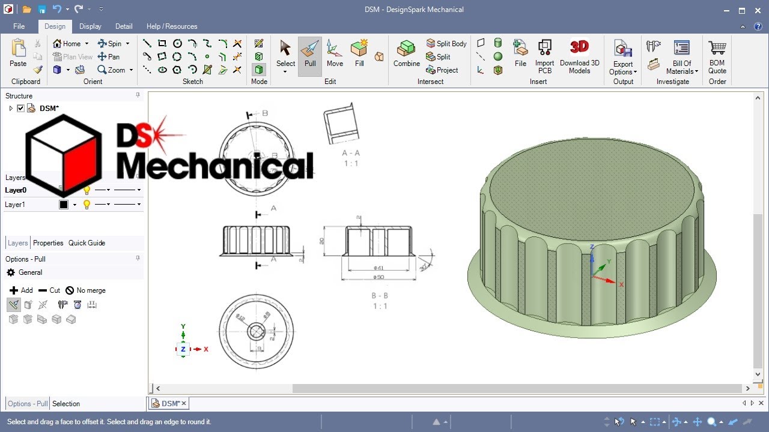Pick the sketch Rectangle tool
Viewport: 769px width, 432px height.
point(162,43)
